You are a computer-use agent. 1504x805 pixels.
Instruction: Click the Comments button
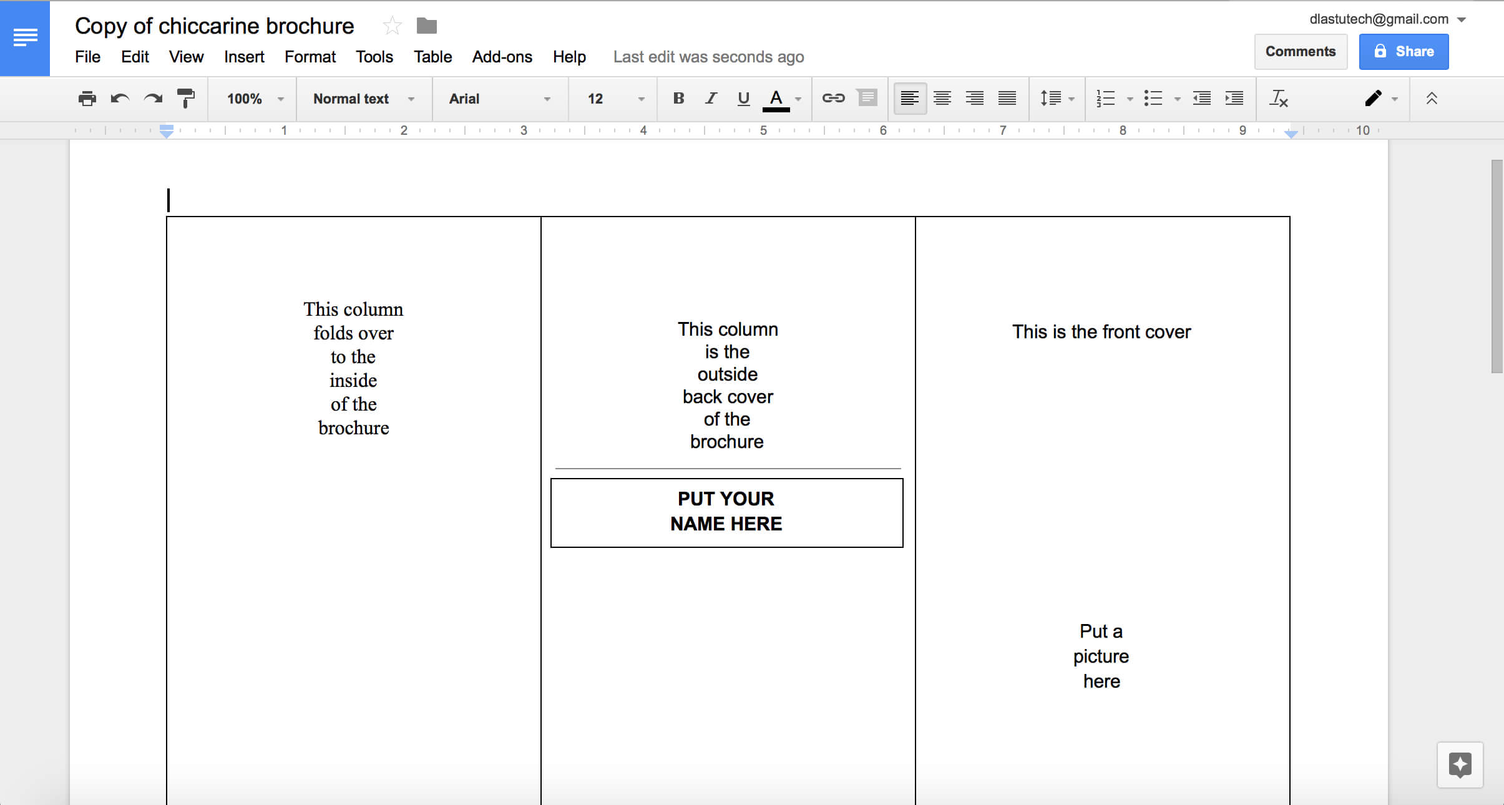1300,51
